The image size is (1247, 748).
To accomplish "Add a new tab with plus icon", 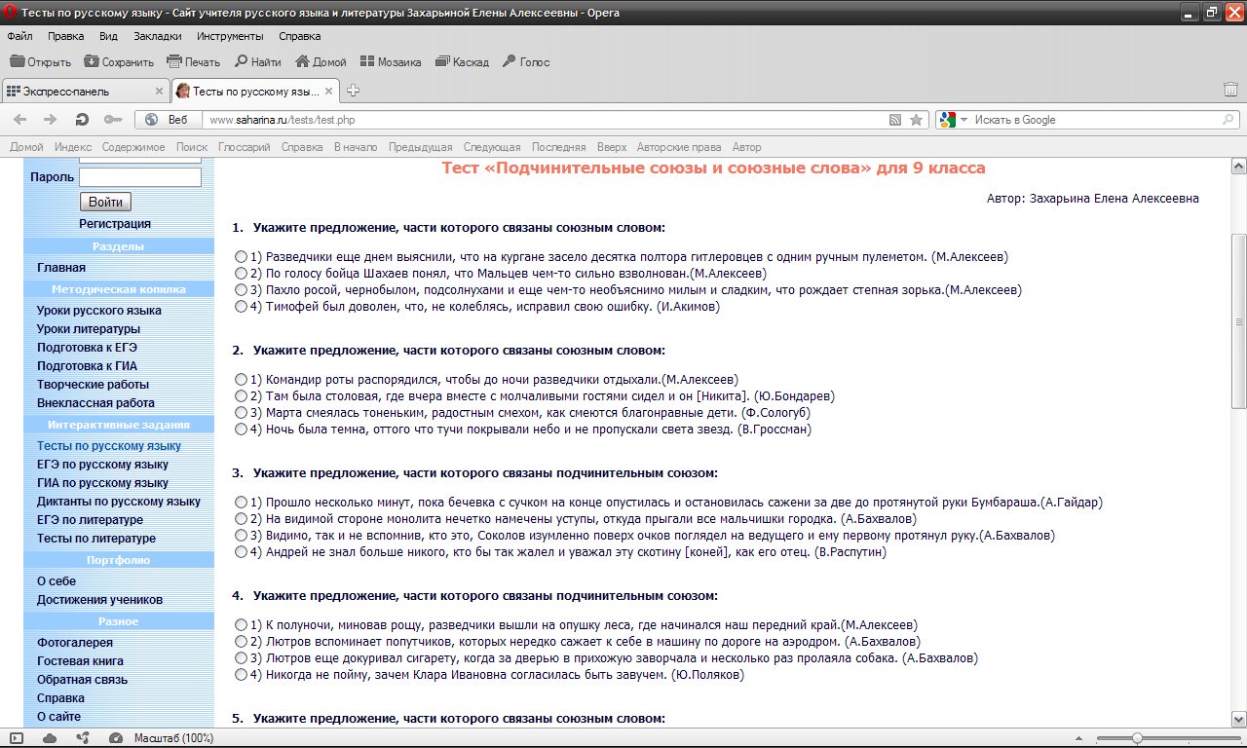I will pos(354,91).
